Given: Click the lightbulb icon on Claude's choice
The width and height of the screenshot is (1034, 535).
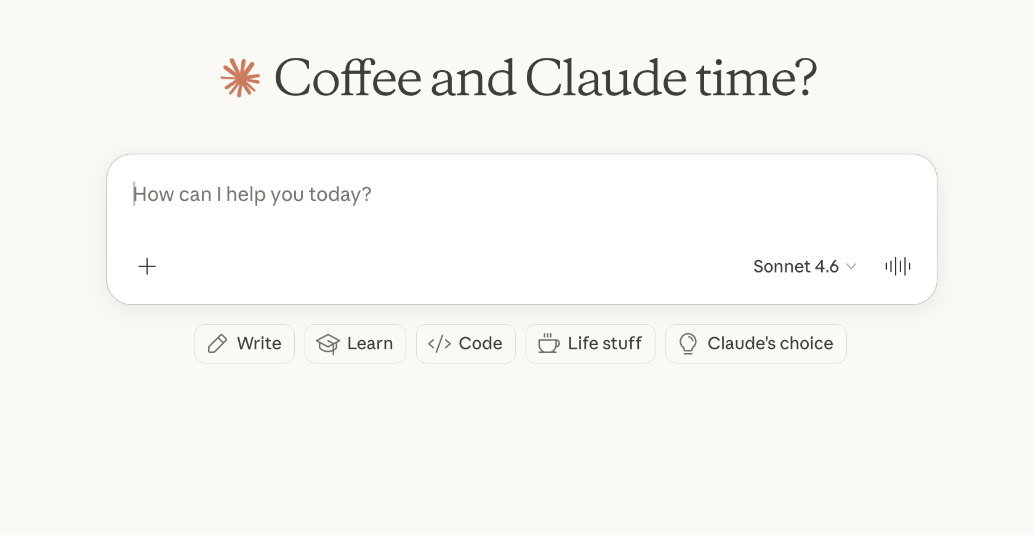Looking at the screenshot, I should (x=688, y=344).
